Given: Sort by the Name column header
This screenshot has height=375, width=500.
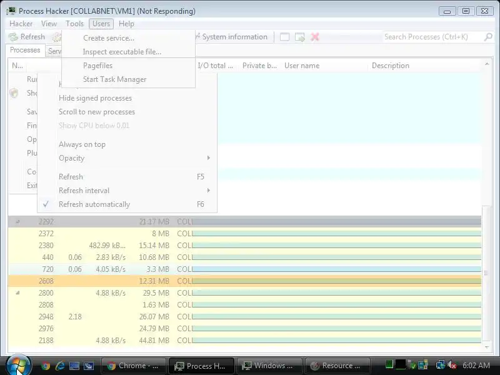Looking at the screenshot, I should click(x=18, y=66).
